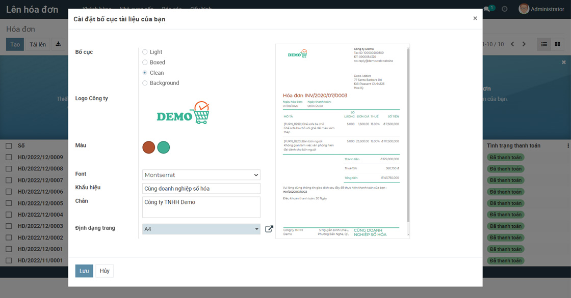Viewport: 571px width, 298px height.
Task: Open the activities clock icon
Action: 505,9
